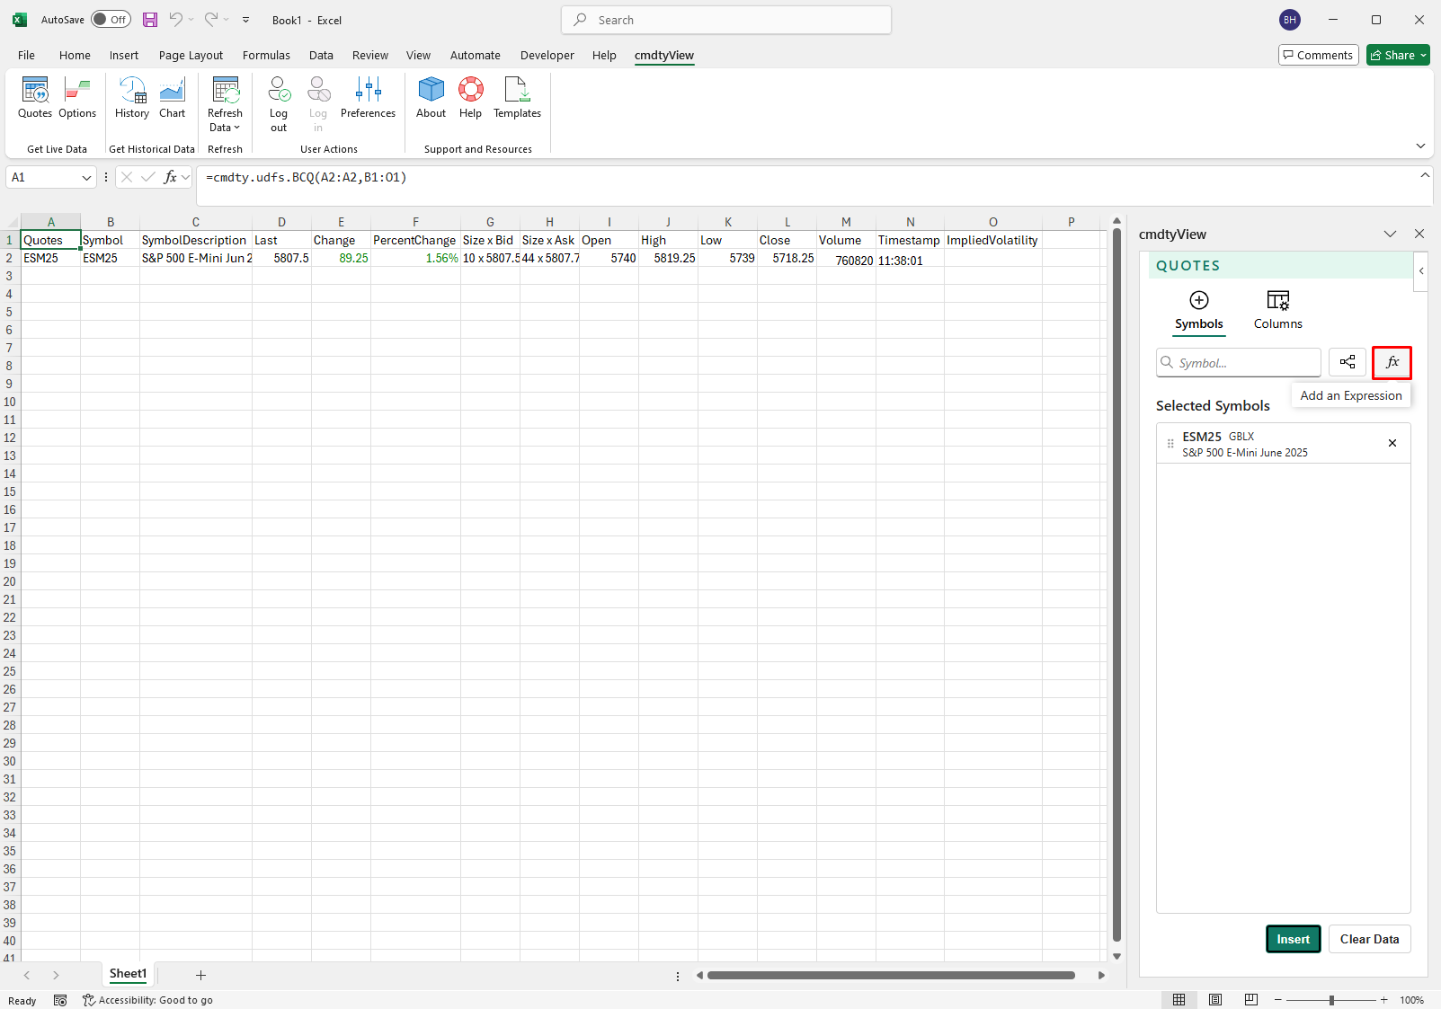Click the 100% zoom level

[1411, 1000]
